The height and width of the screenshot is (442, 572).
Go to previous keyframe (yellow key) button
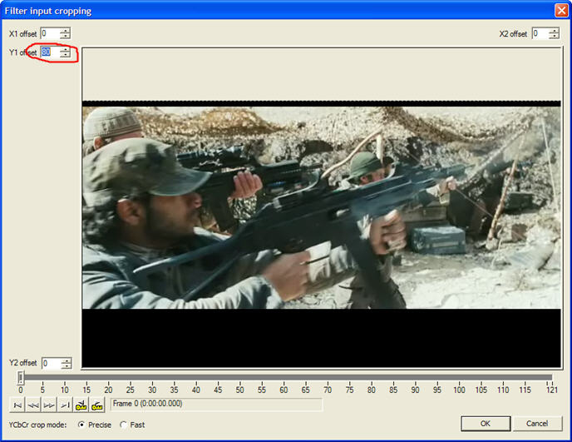click(x=81, y=405)
